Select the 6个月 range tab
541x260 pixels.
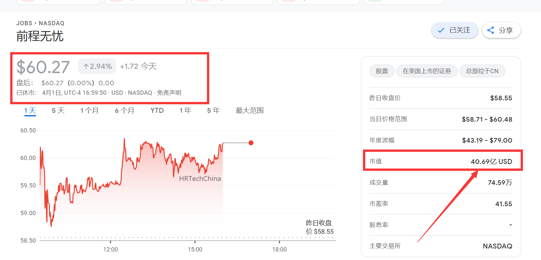click(124, 110)
